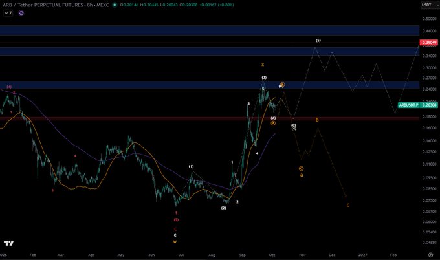Viewport: 440px width, 260px height.
Task: Select the pink (4) label at left edge
Action: coord(9,87)
